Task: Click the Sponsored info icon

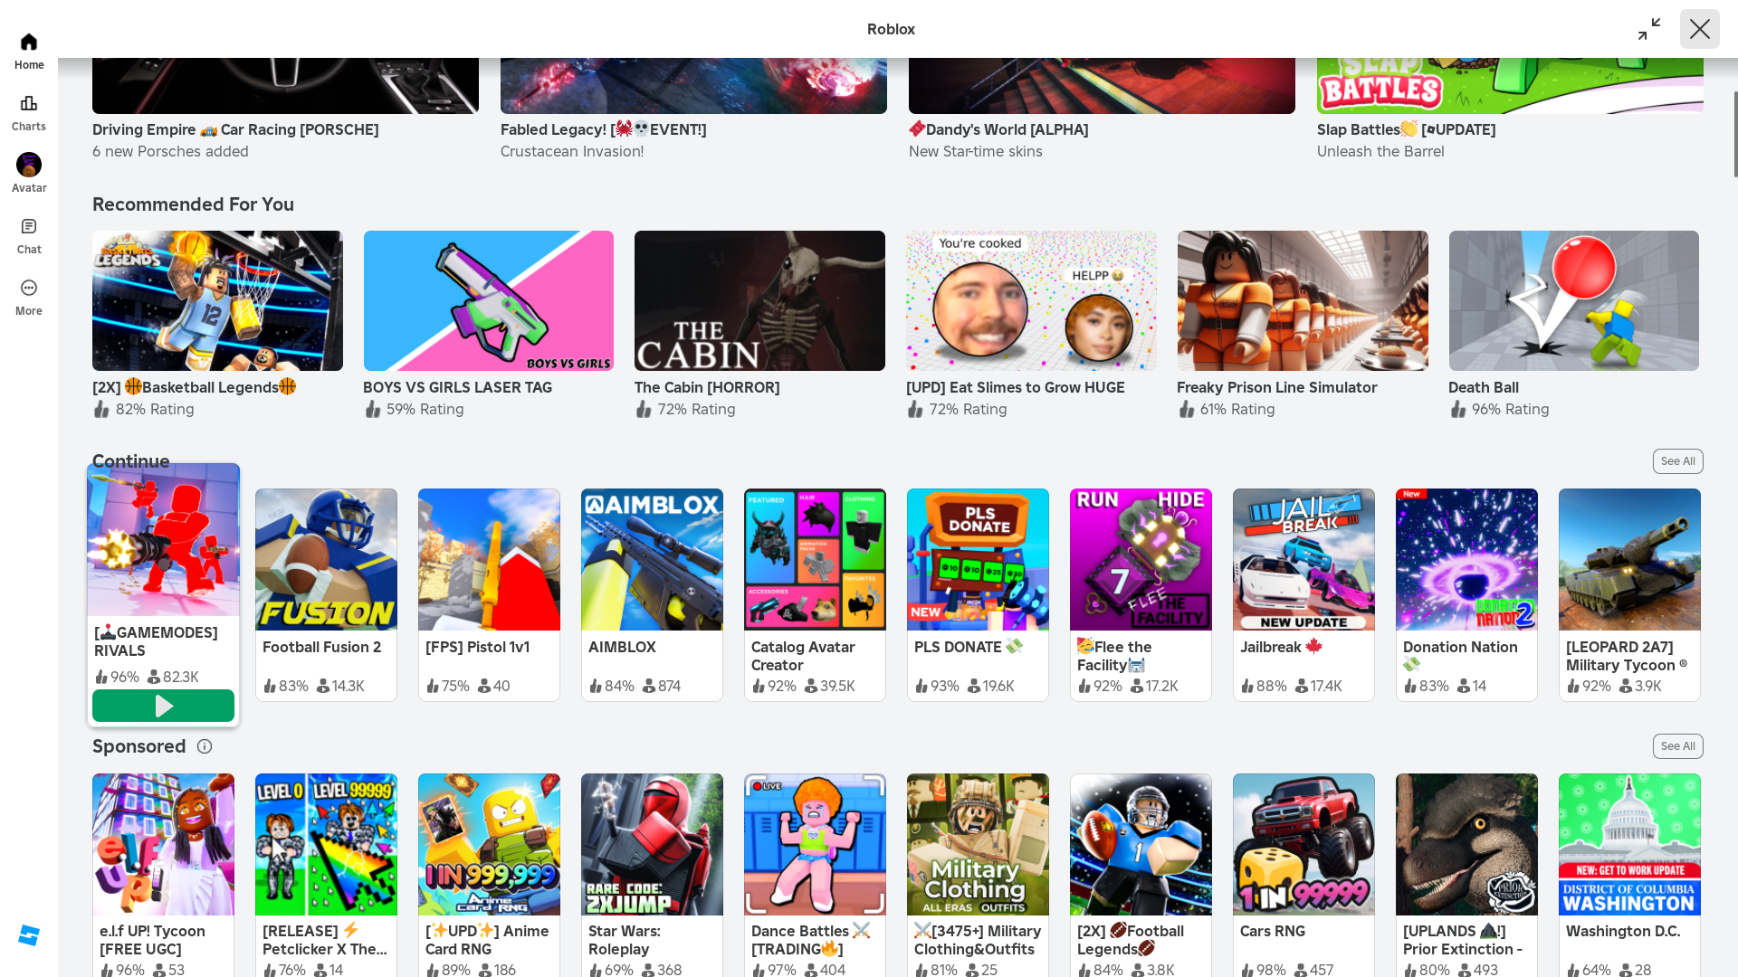Action: (x=205, y=746)
